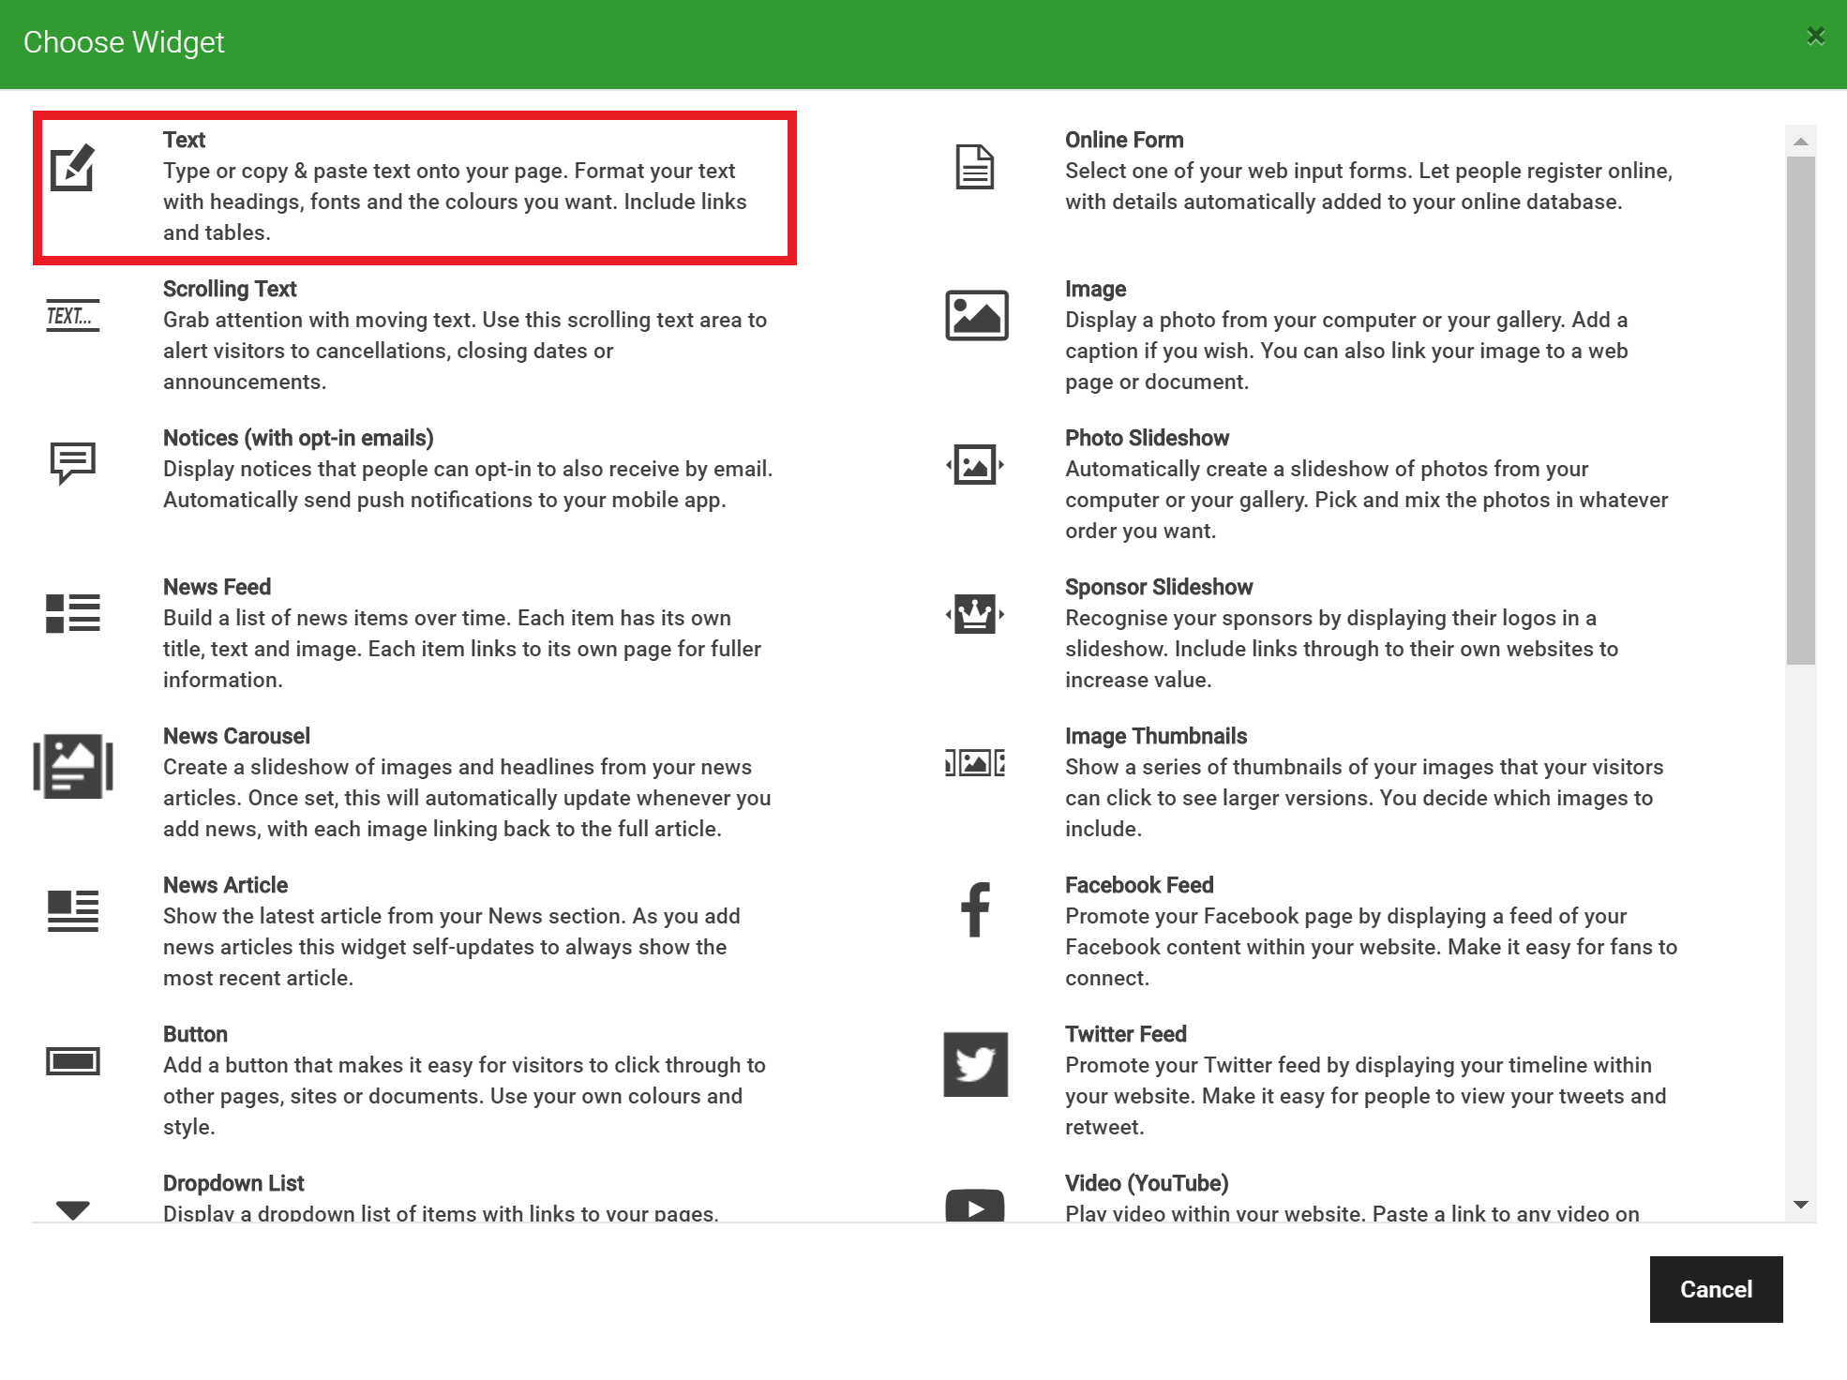The height and width of the screenshot is (1380, 1847).
Task: Select Notices (with opt-in emails) title
Action: pyautogui.click(x=298, y=438)
